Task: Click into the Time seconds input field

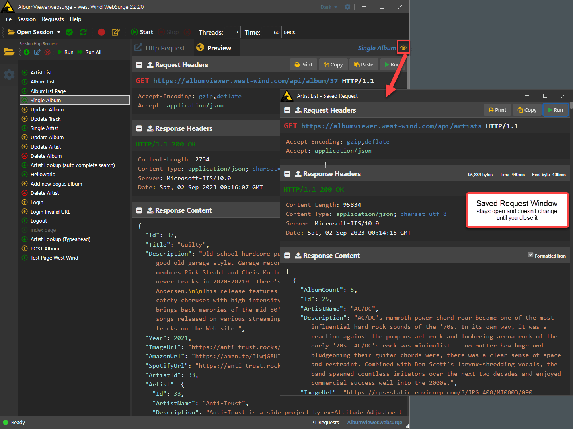Action: tap(272, 32)
